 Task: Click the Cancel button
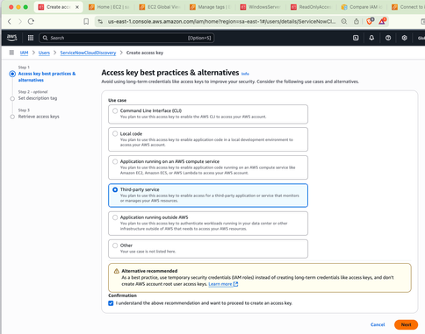tap(378, 324)
